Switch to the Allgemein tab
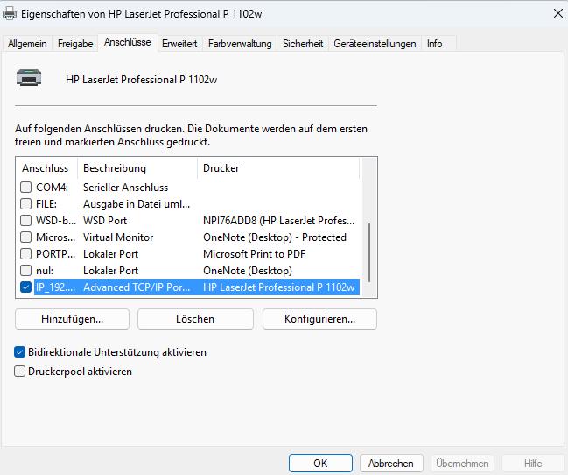This screenshot has width=568, height=475. [27, 44]
